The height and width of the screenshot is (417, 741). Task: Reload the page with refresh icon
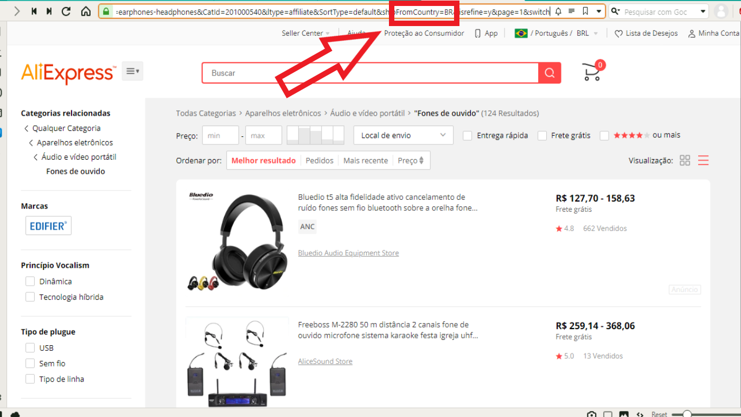67,11
